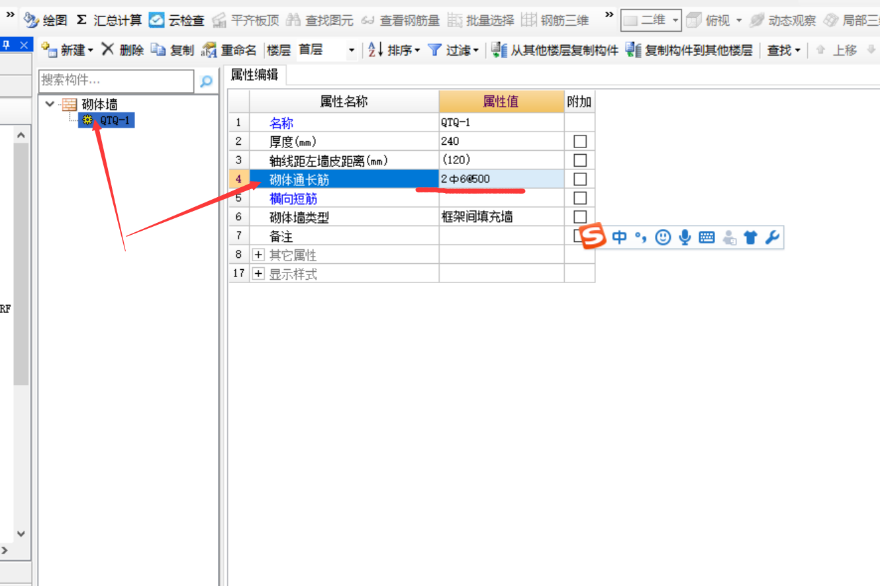This screenshot has height=586, width=880.
Task: Switch to the 属性编辑 tab
Action: pos(254,75)
